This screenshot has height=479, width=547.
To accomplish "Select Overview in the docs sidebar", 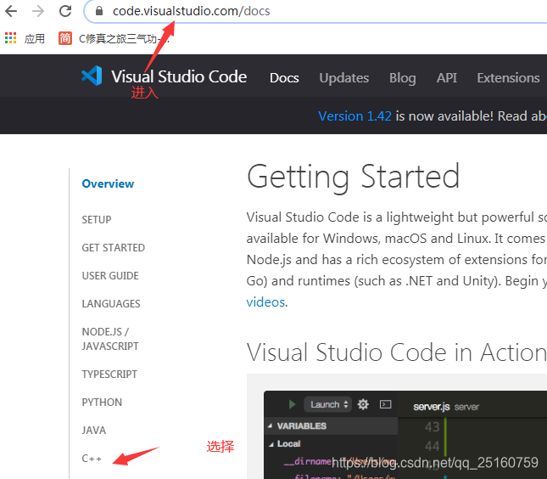I will pyautogui.click(x=108, y=183).
